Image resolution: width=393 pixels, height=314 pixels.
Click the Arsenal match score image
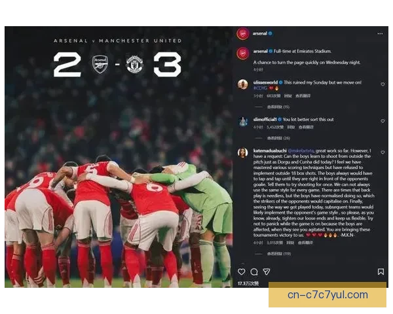(x=119, y=157)
